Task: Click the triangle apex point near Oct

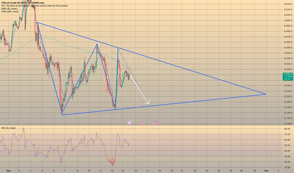Action: [266, 94]
